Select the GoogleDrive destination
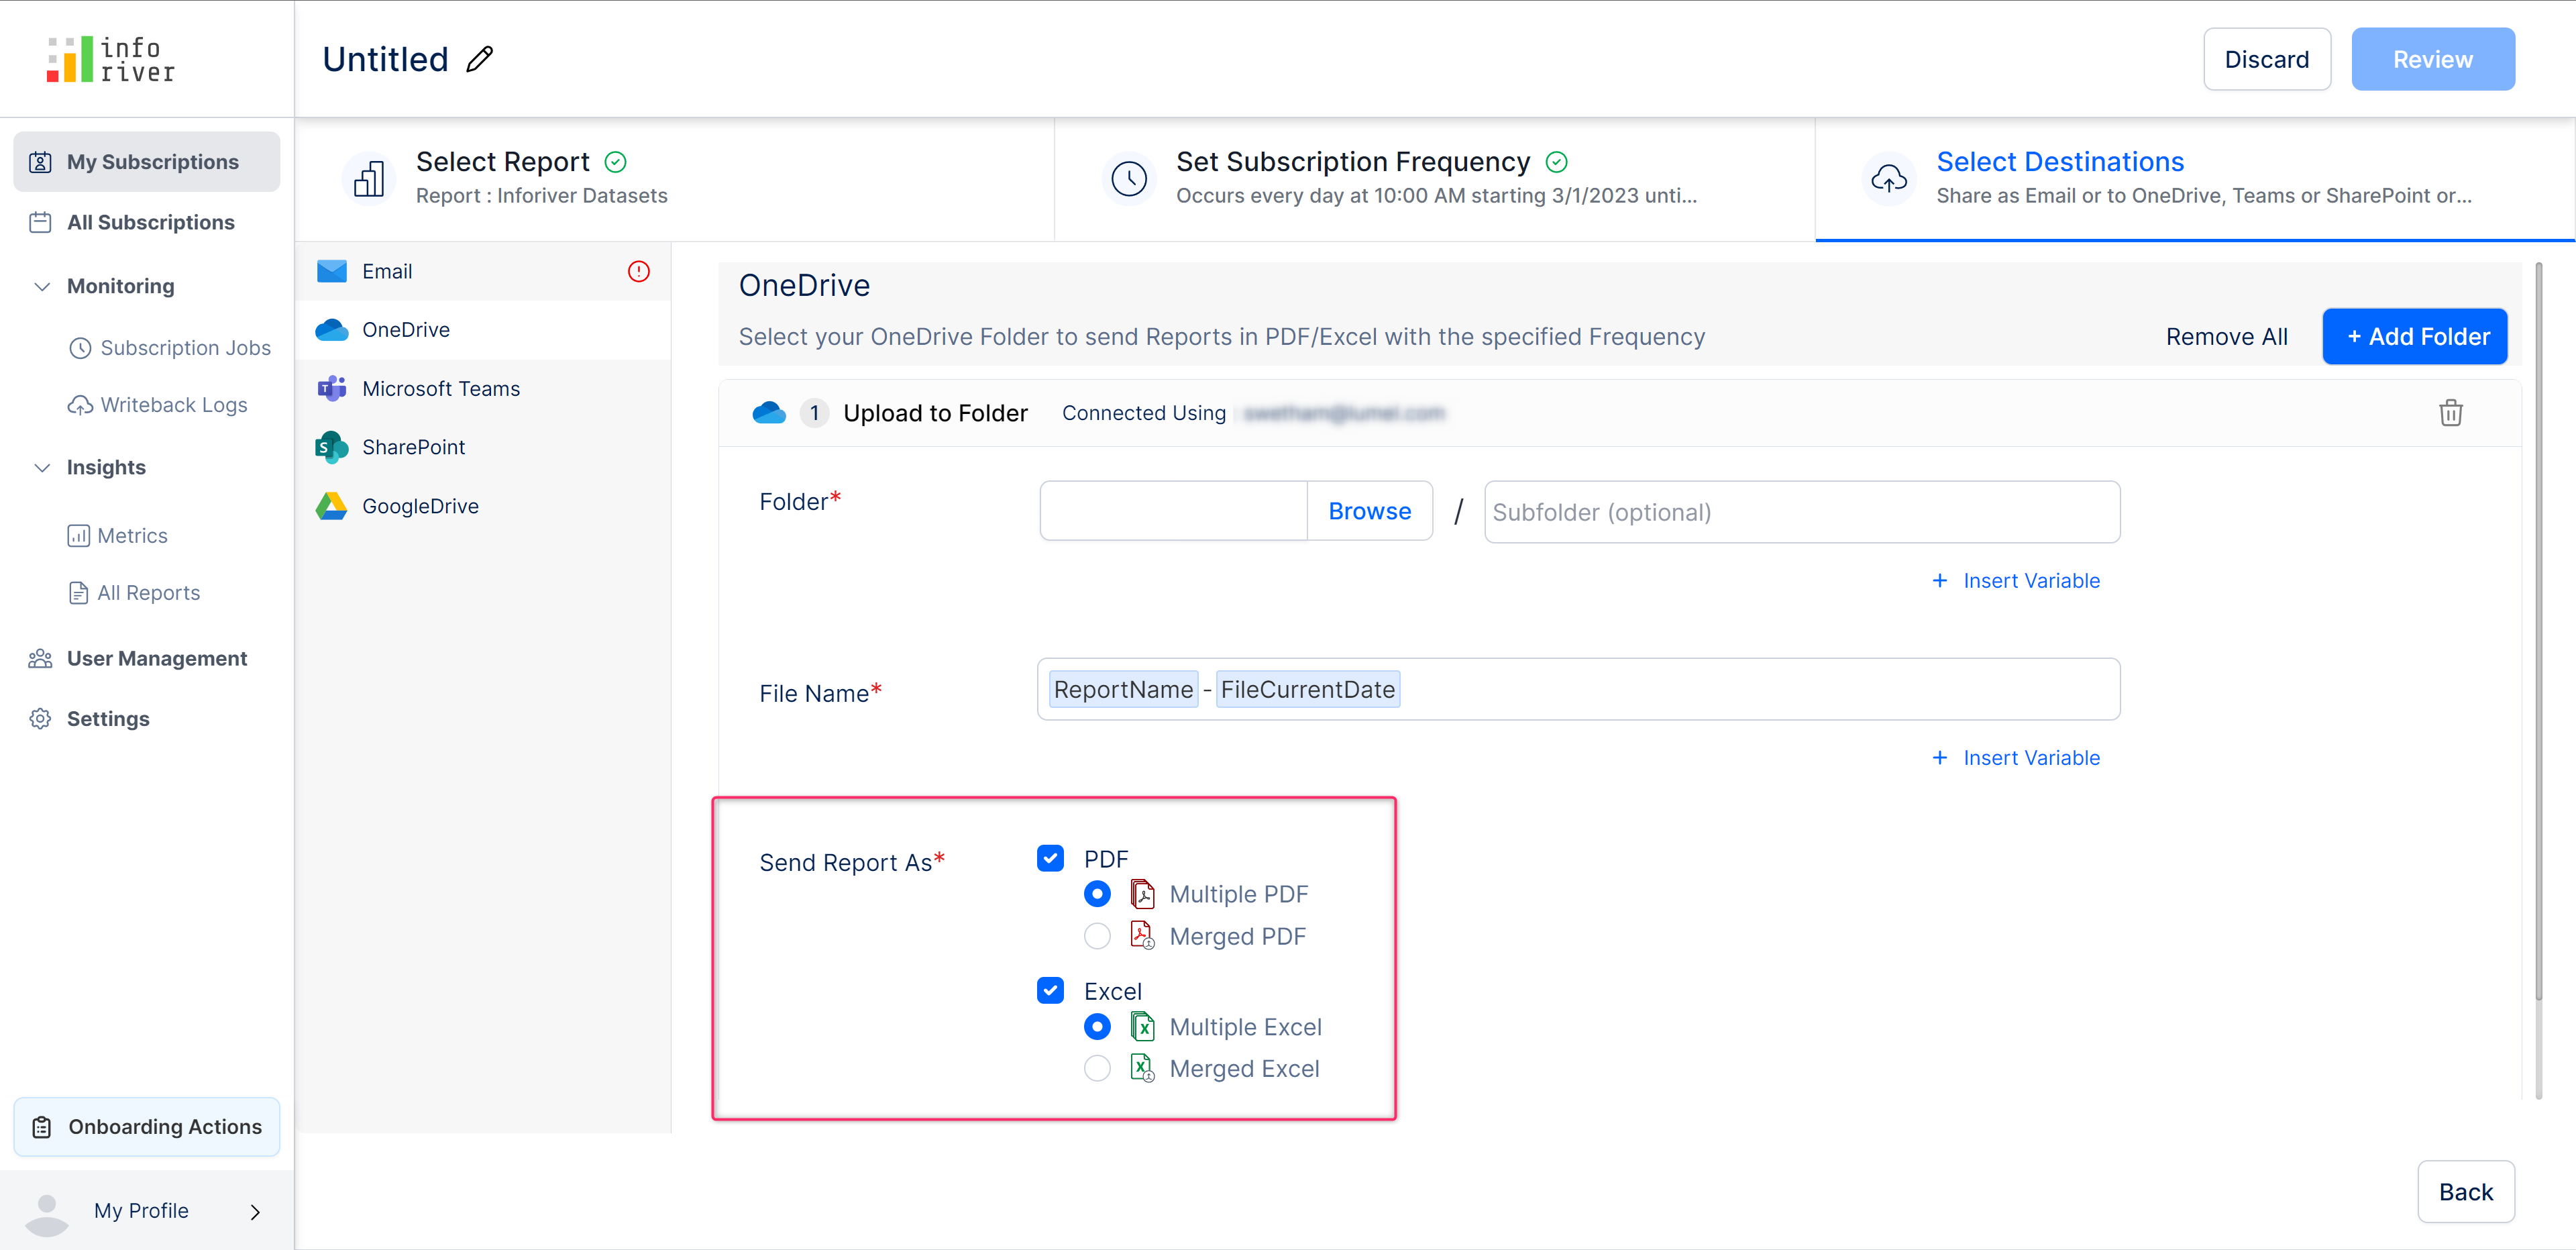This screenshot has height=1250, width=2576. click(419, 506)
